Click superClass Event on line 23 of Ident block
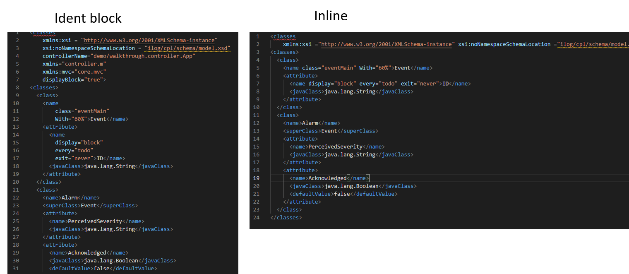 pos(89,205)
